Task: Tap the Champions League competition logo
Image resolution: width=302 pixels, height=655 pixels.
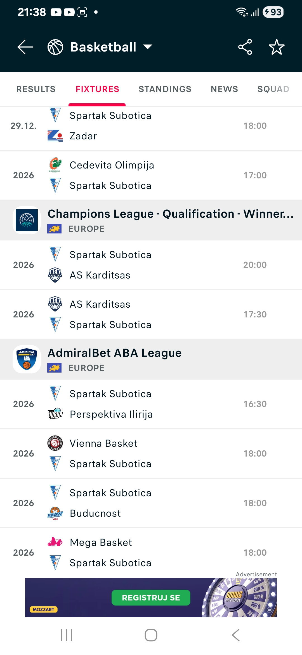Action: tap(27, 220)
